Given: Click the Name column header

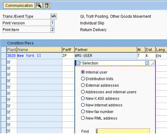Looking at the screenshot, I should (39, 50).
